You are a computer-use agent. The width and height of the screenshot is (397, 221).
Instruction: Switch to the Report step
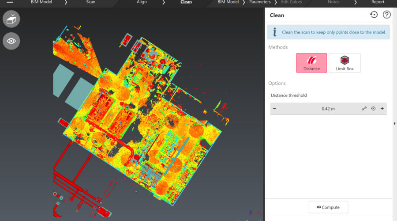pos(378,2)
